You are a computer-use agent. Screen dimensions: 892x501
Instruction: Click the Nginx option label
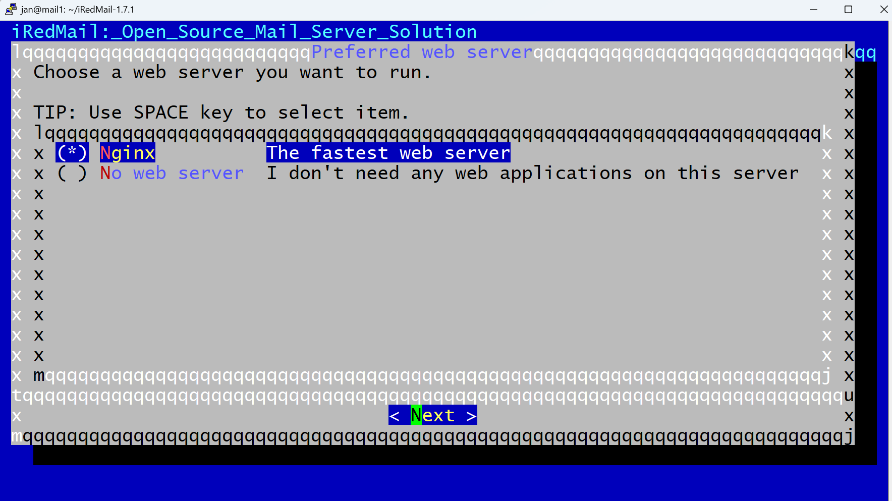coord(128,153)
